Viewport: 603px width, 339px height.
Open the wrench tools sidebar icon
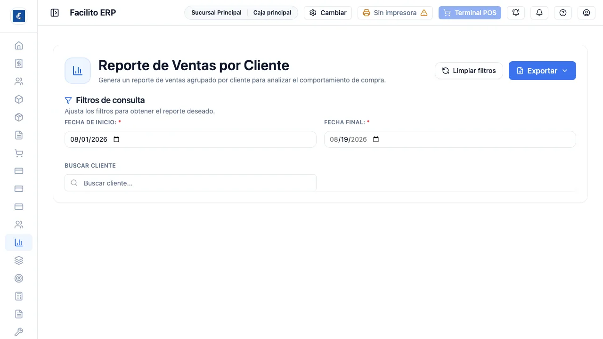(x=19, y=332)
